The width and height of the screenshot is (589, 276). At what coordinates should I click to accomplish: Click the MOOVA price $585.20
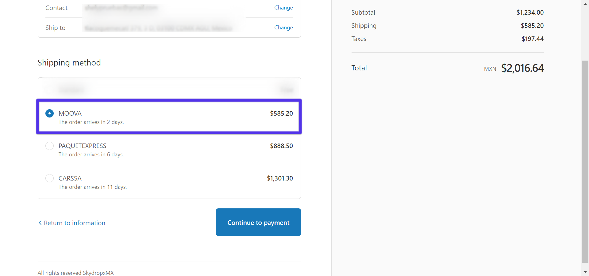coord(281,114)
